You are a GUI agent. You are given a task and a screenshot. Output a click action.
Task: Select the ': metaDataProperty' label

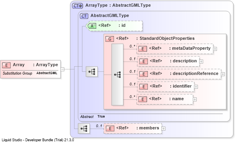click(190, 48)
